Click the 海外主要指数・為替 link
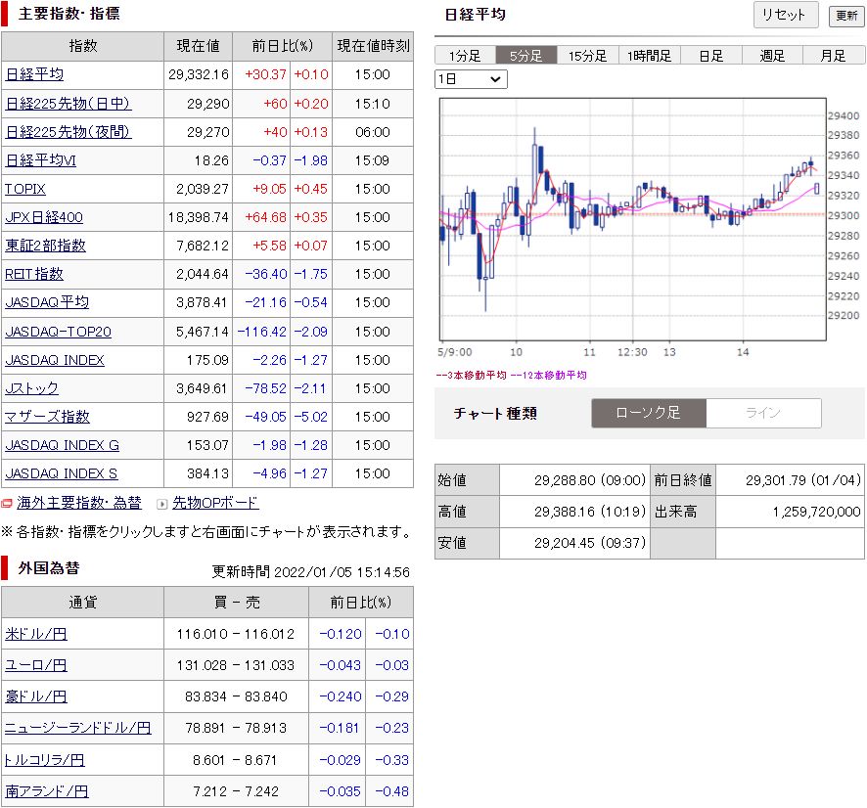This screenshot has width=867, height=808. 79,503
